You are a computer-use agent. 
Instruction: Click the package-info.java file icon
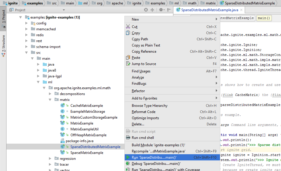coord(63,141)
